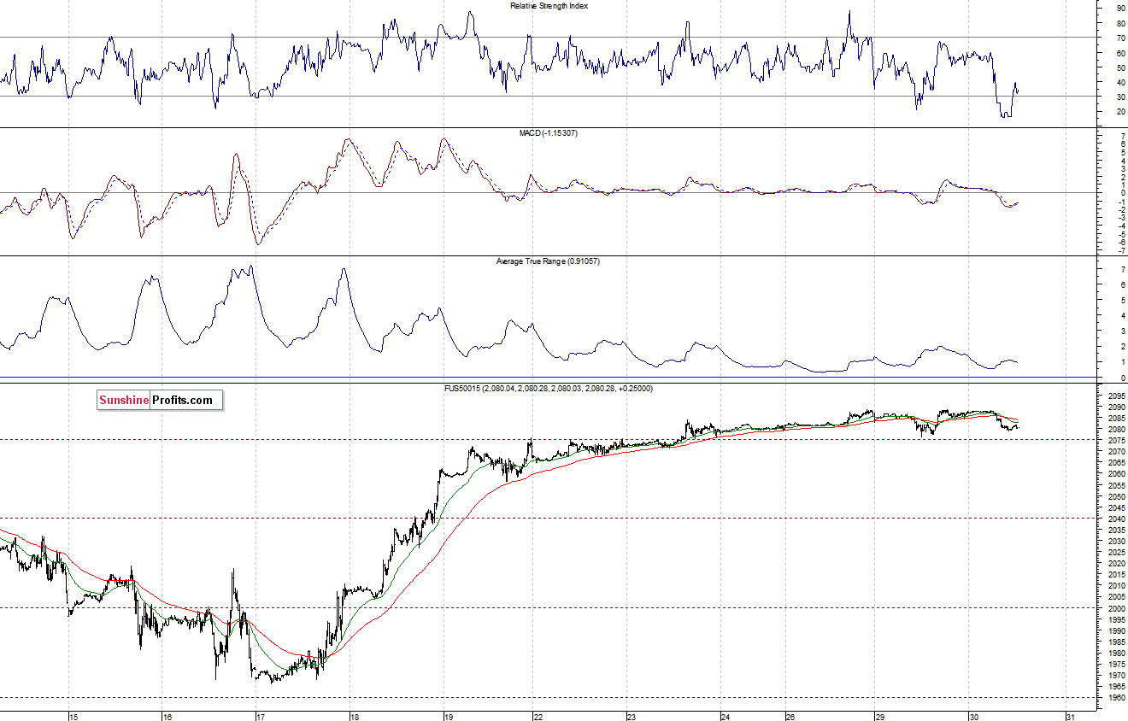
Task: Click the 20 value on the RSI scale
Action: tap(1121, 112)
